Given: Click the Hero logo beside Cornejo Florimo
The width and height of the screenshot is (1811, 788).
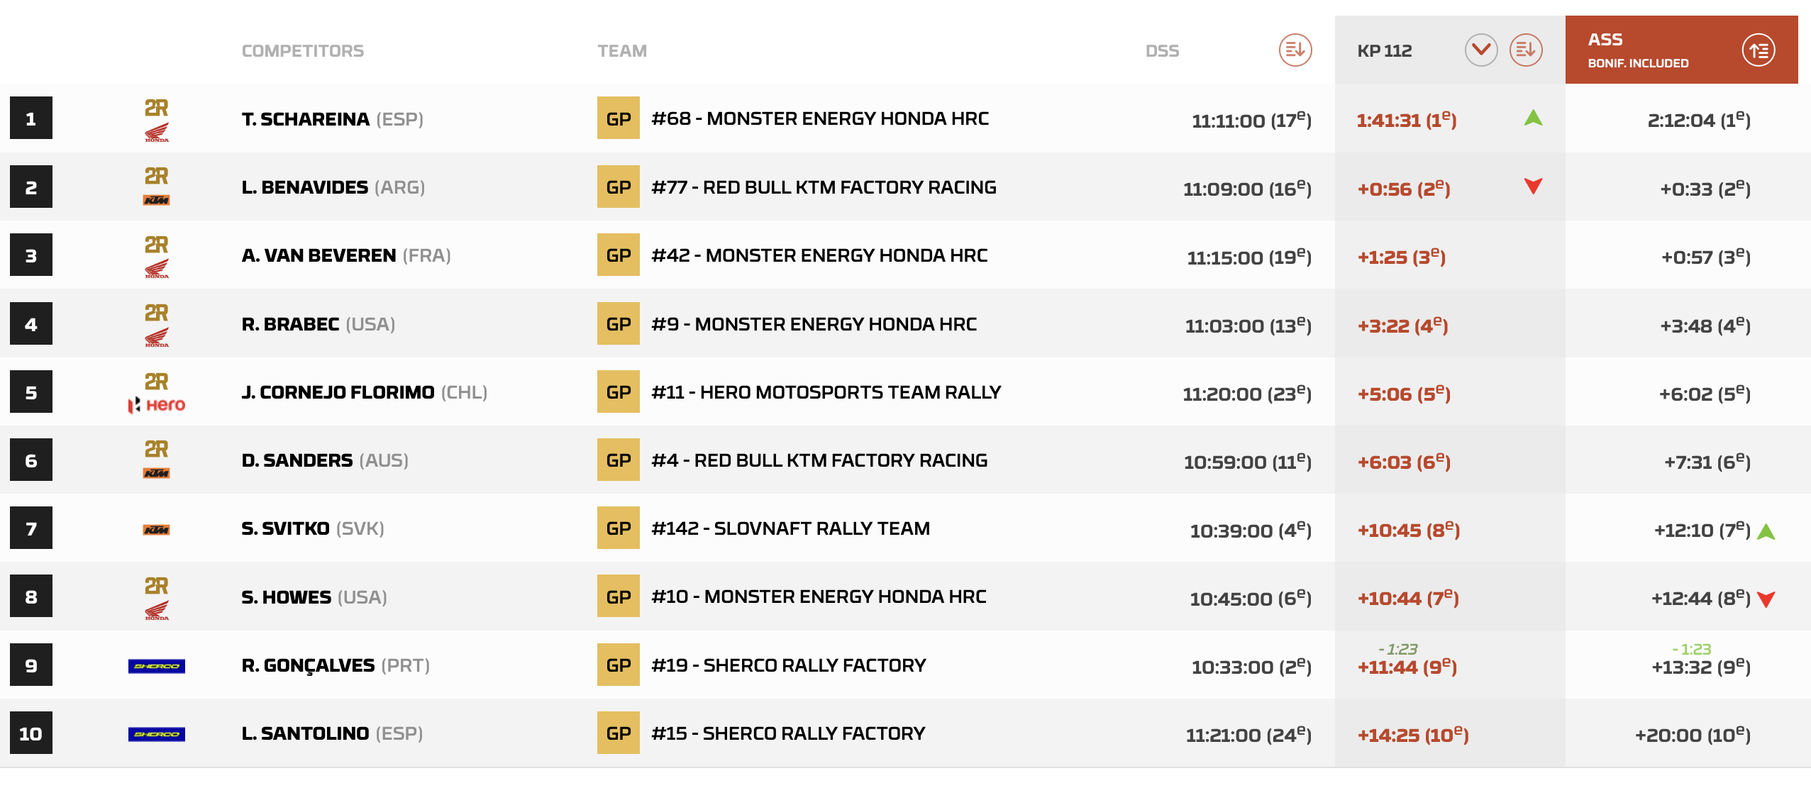Looking at the screenshot, I should tap(157, 404).
